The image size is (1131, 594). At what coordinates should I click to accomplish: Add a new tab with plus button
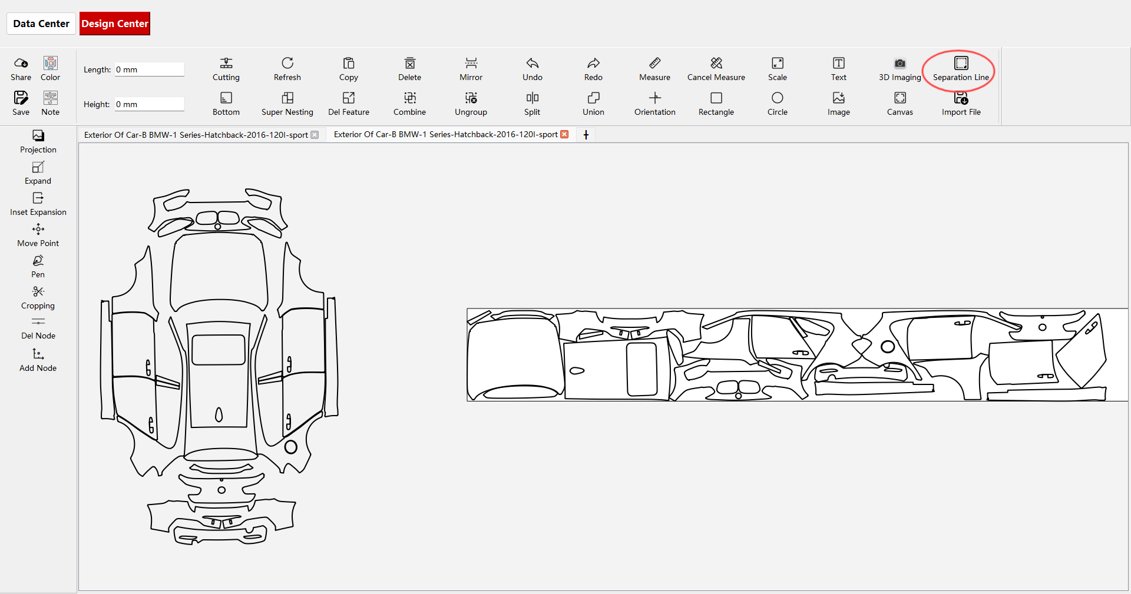point(586,135)
